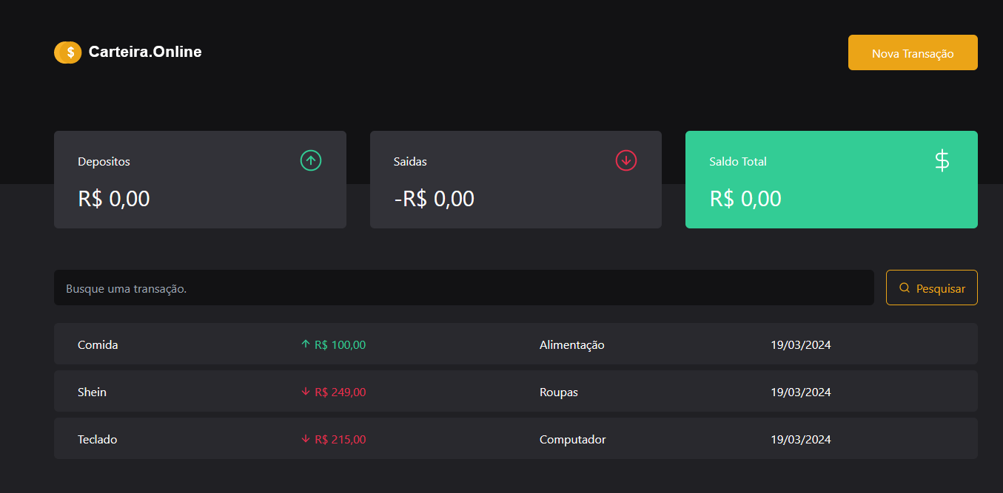1003x493 pixels.
Task: Open the Nova Transação dialog
Action: pos(912,53)
